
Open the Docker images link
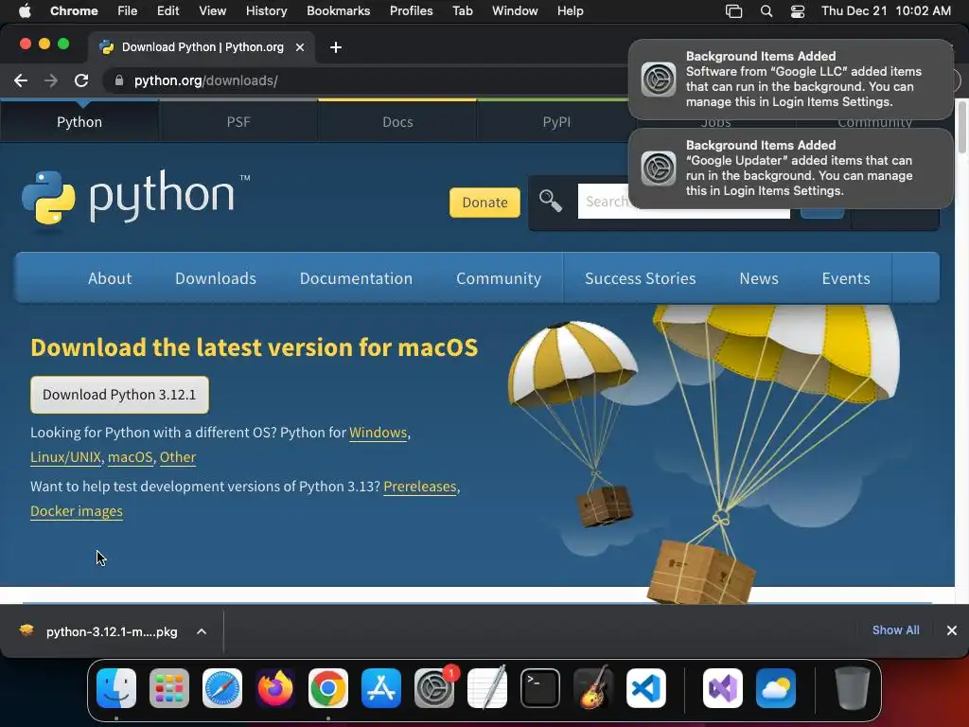(x=77, y=511)
